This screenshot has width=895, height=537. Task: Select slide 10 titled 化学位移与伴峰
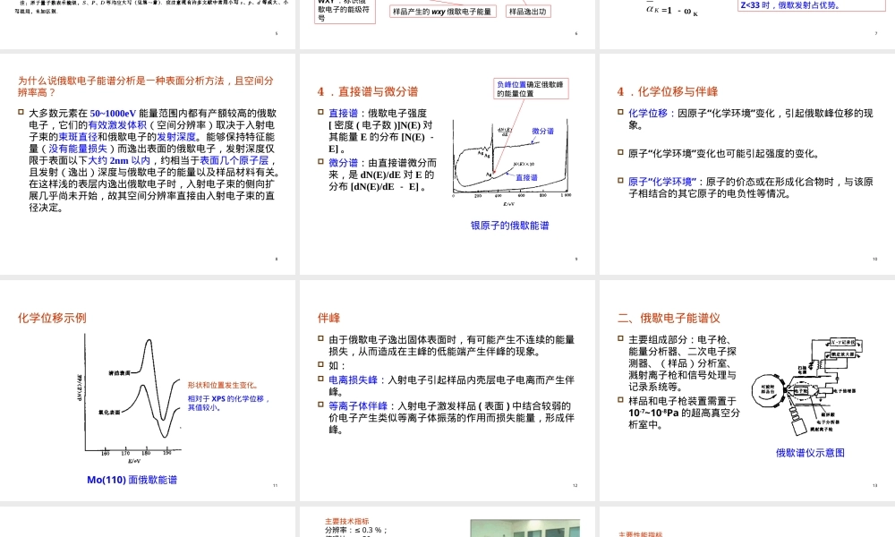click(x=747, y=165)
